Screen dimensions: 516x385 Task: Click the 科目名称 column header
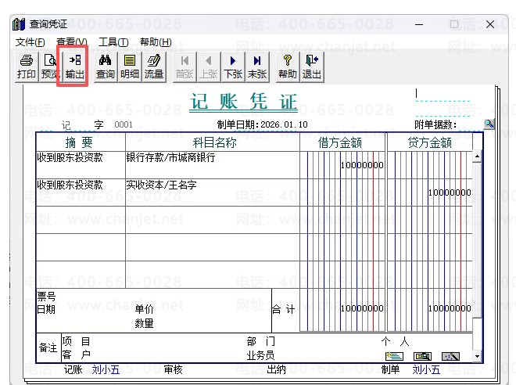coord(214,142)
